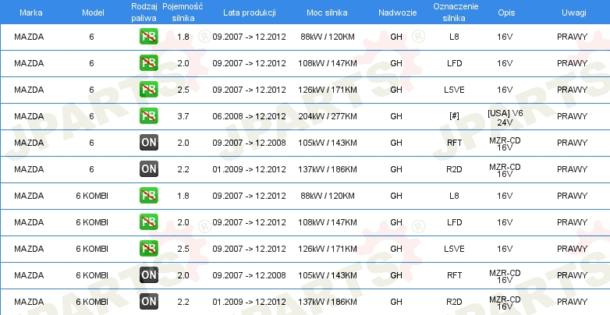Image resolution: width=610 pixels, height=315 pixels.
Task: Select the 6 KOMBI model cell in the 1.8 row
Action: pyautogui.click(x=92, y=195)
